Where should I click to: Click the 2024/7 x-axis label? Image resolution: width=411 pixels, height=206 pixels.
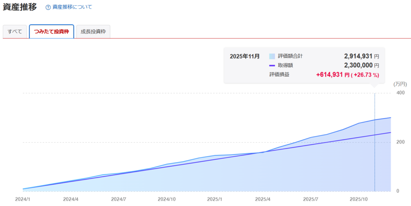[119, 199]
